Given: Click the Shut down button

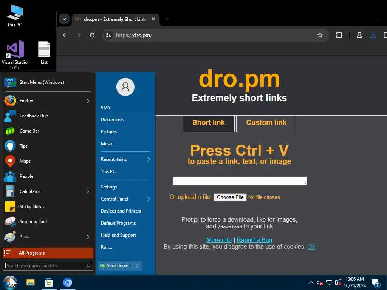Looking at the screenshot, I should pyautogui.click(x=115, y=266).
